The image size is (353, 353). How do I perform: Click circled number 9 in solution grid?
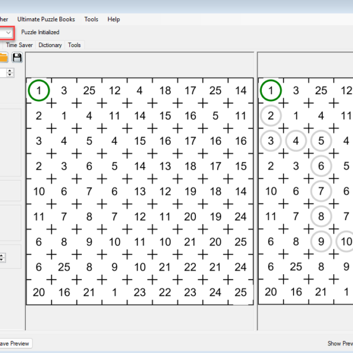click(321, 242)
